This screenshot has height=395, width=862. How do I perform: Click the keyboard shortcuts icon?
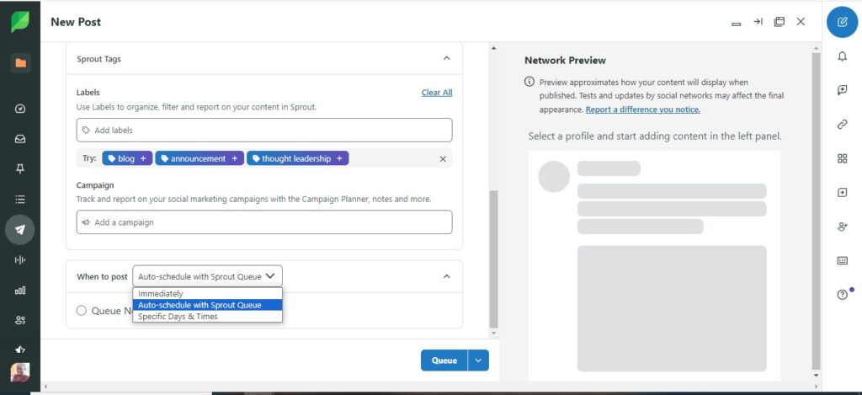coord(842,260)
